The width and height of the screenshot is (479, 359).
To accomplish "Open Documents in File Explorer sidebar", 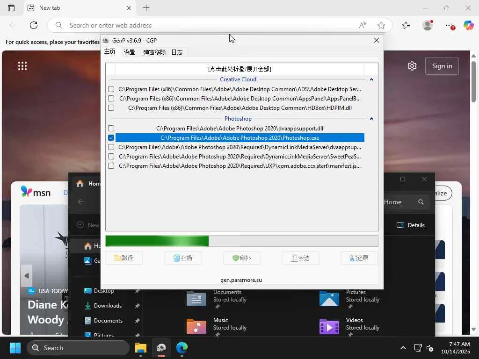I will pyautogui.click(x=108, y=321).
